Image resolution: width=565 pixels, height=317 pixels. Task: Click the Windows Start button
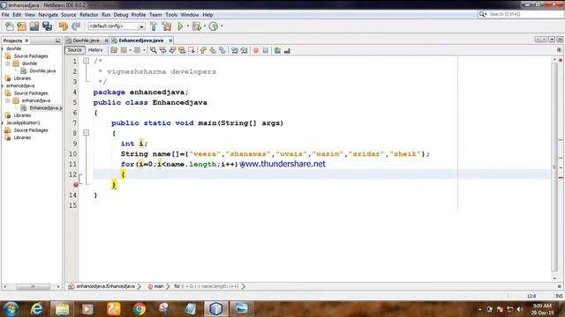click(x=11, y=309)
